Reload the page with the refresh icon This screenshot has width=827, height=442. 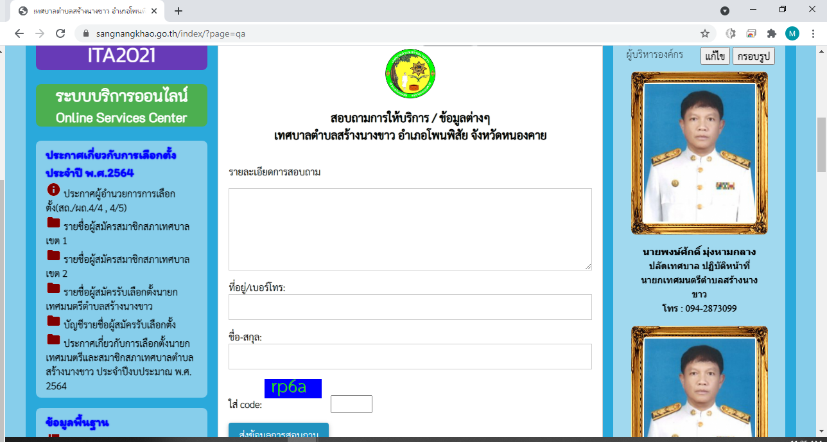tap(60, 33)
